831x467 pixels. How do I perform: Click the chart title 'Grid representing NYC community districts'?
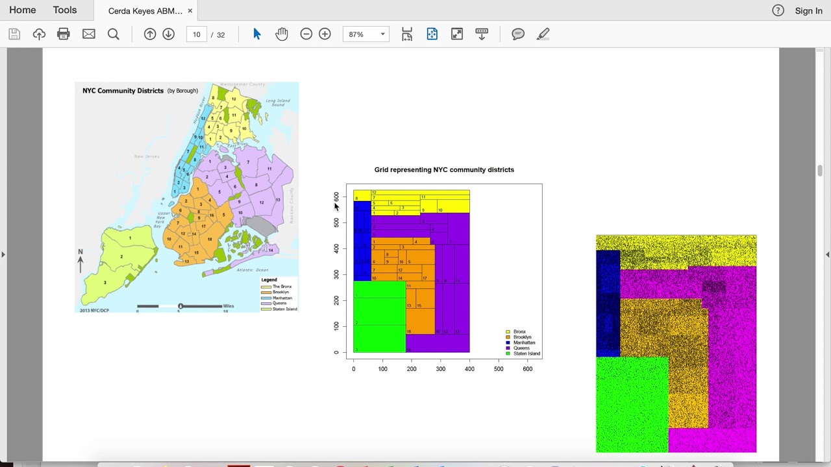point(444,170)
